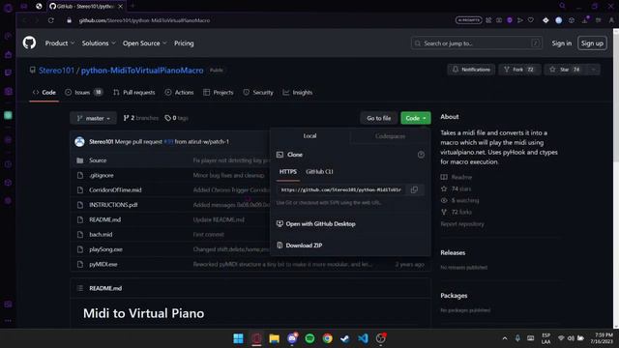Click the Notifications bell button

471,70
